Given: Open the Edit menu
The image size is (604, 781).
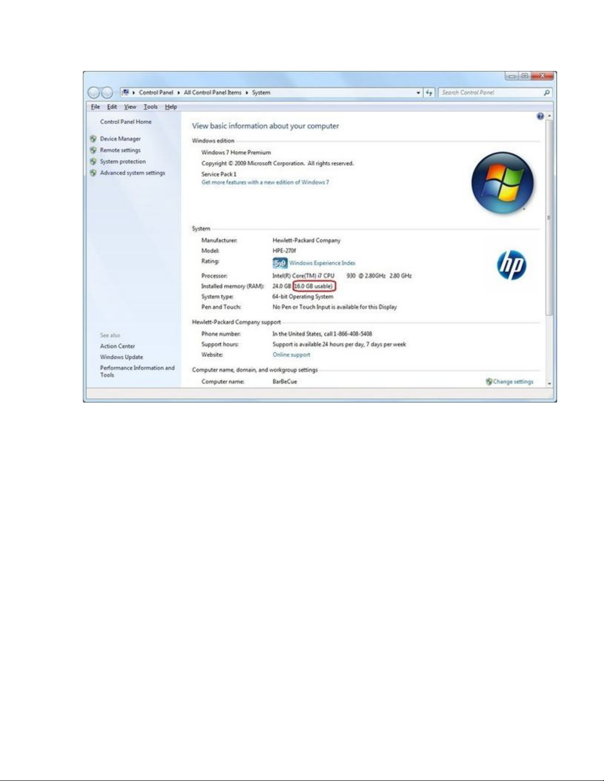Looking at the screenshot, I should point(112,107).
